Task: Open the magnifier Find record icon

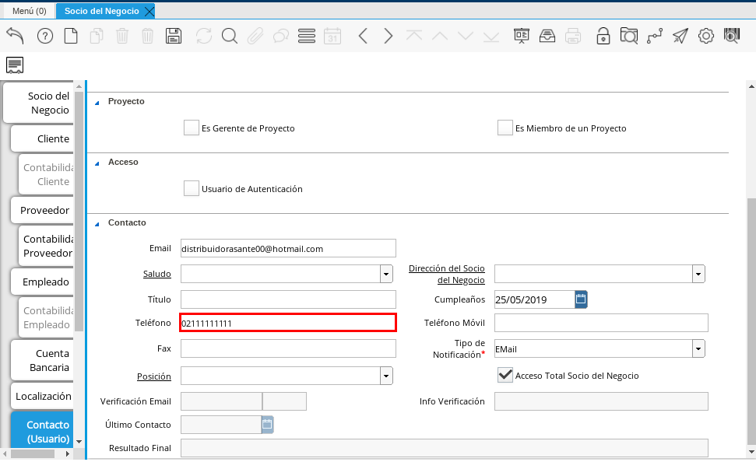Action: click(229, 36)
